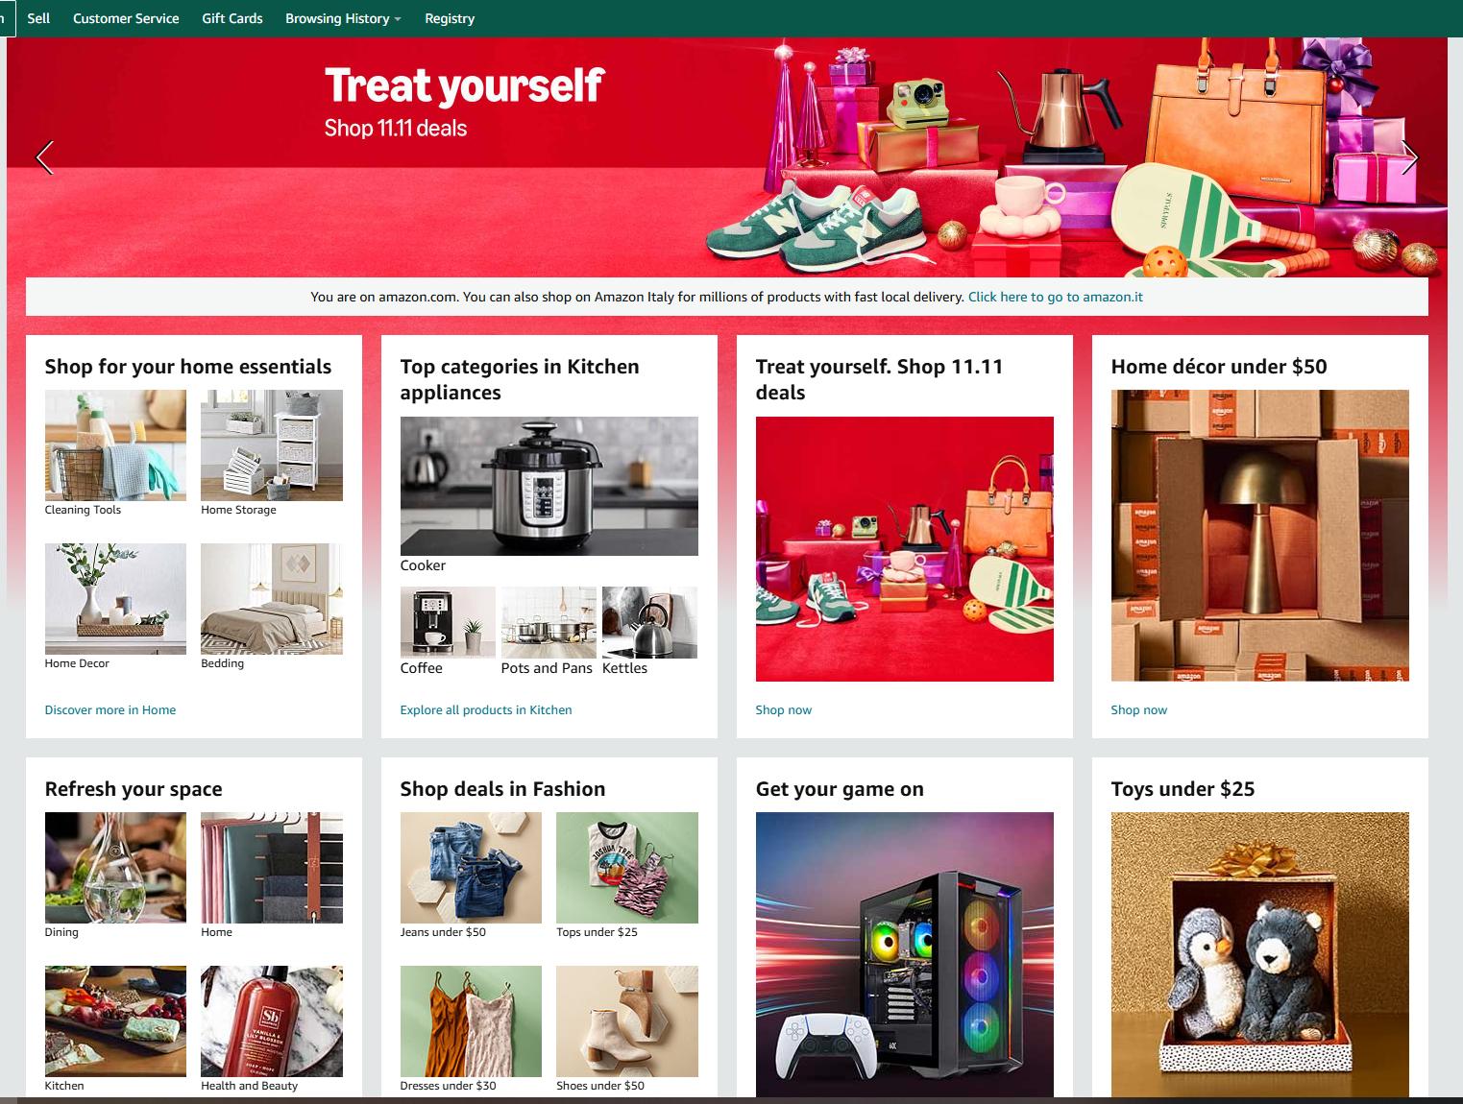The width and height of the screenshot is (1463, 1104).
Task: Click Shop now under Home décor
Action: coord(1139,710)
